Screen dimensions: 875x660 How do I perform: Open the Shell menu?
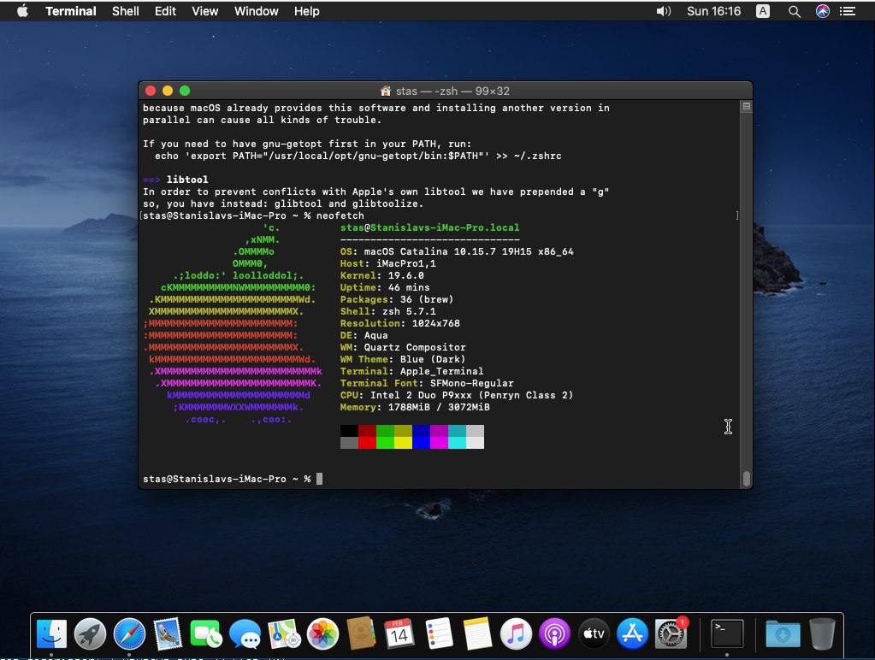[126, 11]
